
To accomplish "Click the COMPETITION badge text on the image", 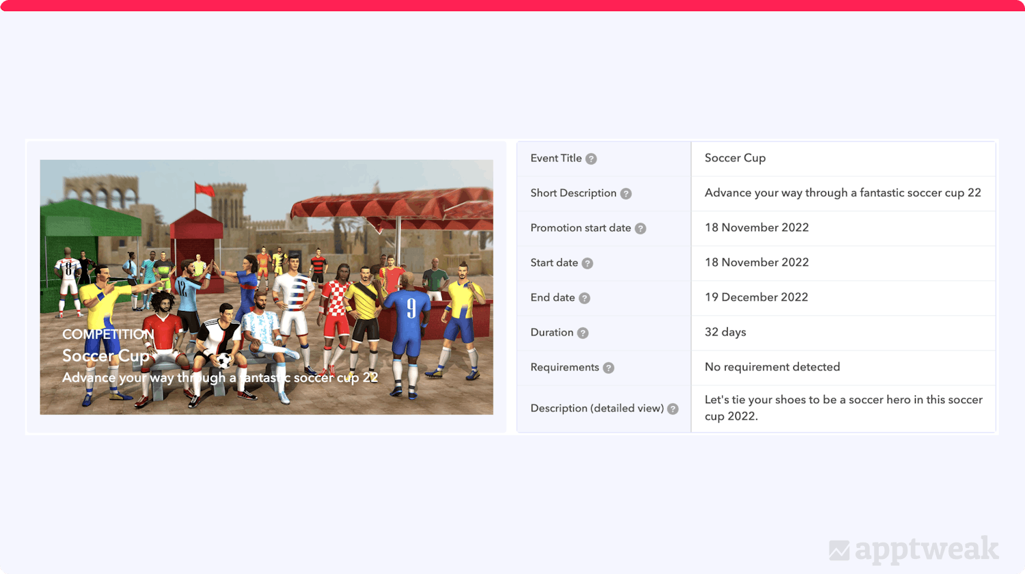I will pos(108,334).
